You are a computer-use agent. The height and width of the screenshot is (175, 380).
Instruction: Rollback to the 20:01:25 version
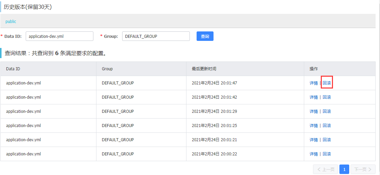(x=327, y=126)
